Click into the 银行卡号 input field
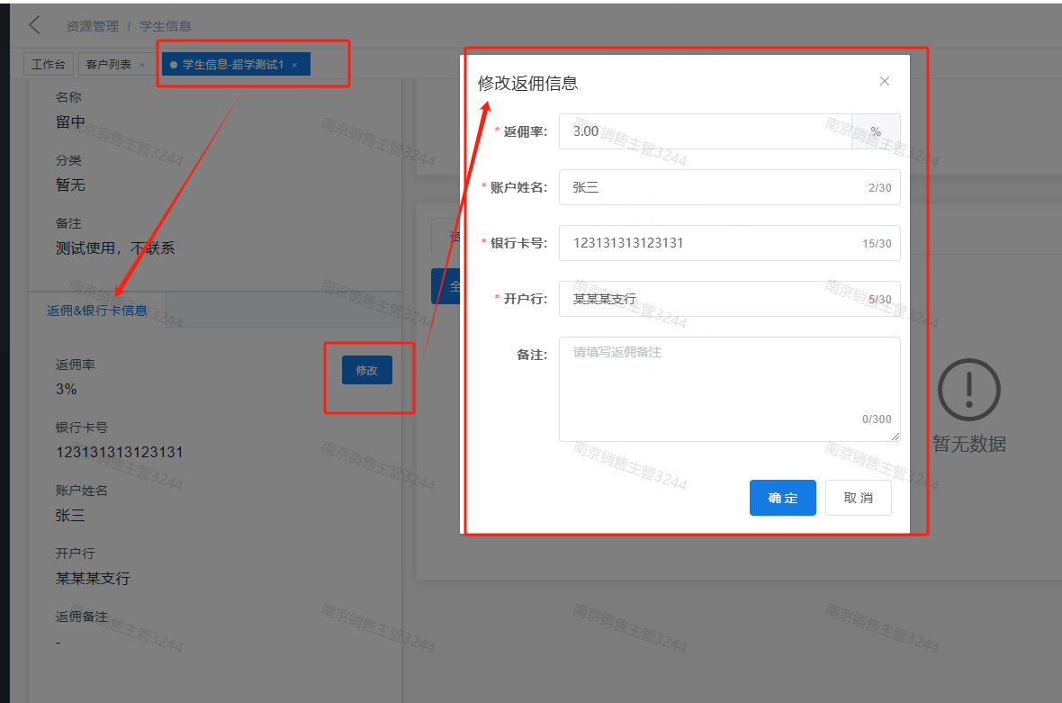The image size is (1062, 703). (711, 243)
